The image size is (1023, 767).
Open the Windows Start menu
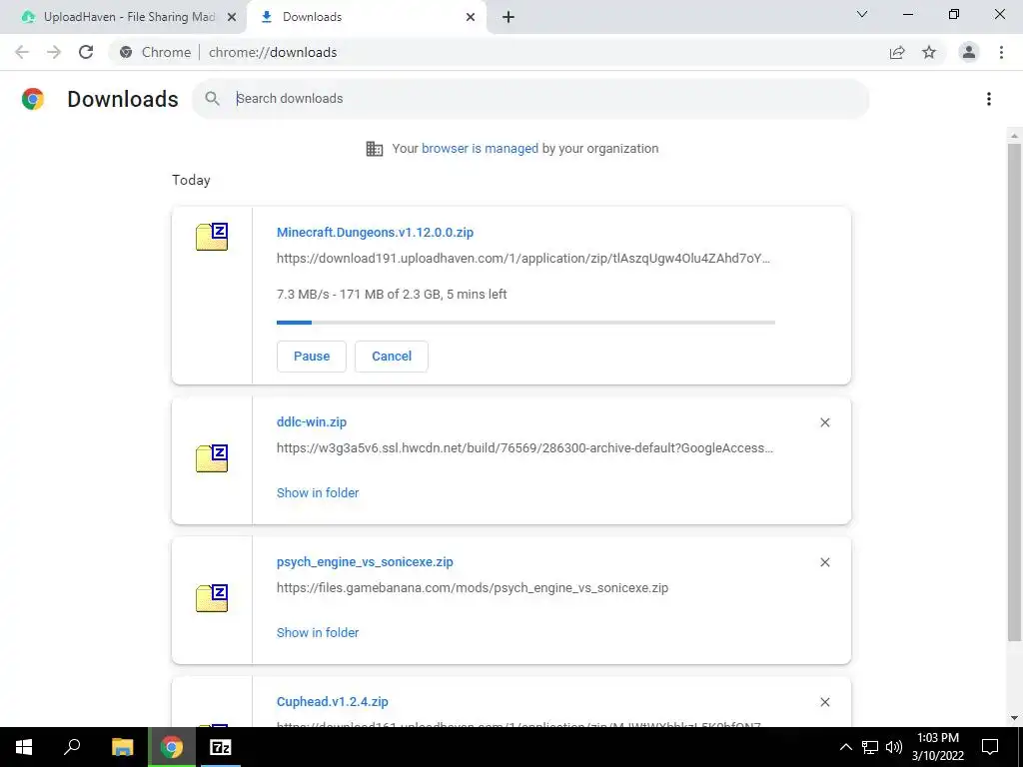click(24, 747)
